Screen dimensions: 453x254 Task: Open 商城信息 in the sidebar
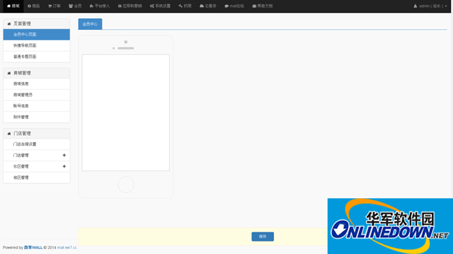click(37, 84)
